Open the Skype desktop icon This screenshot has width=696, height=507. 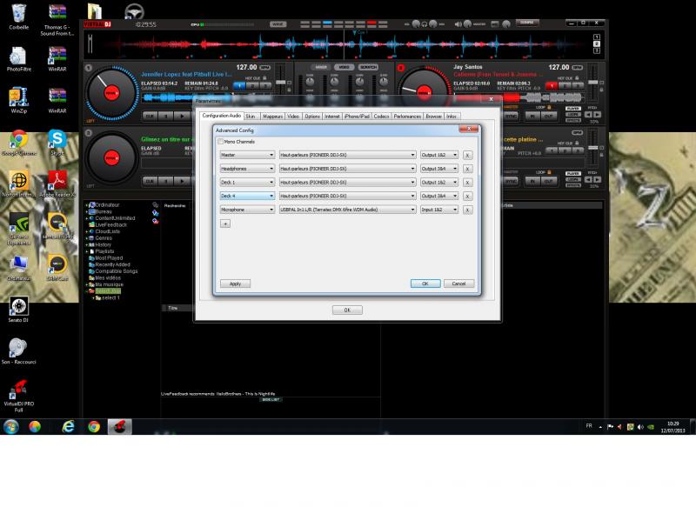pos(57,143)
